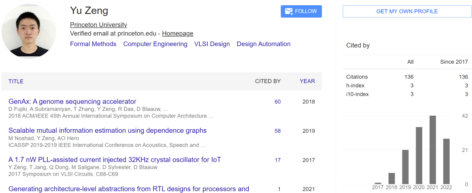472x193 pixels.
Task: Open Generating architecture-level abstractions paper
Action: click(x=128, y=189)
